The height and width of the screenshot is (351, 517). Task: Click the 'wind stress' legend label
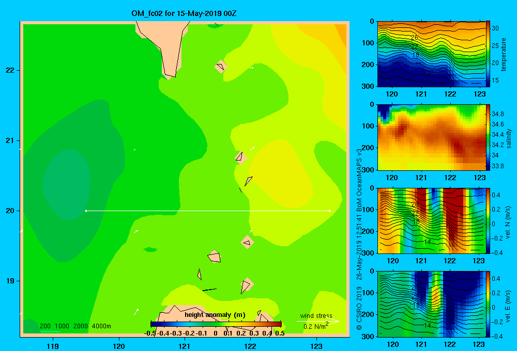click(316, 315)
